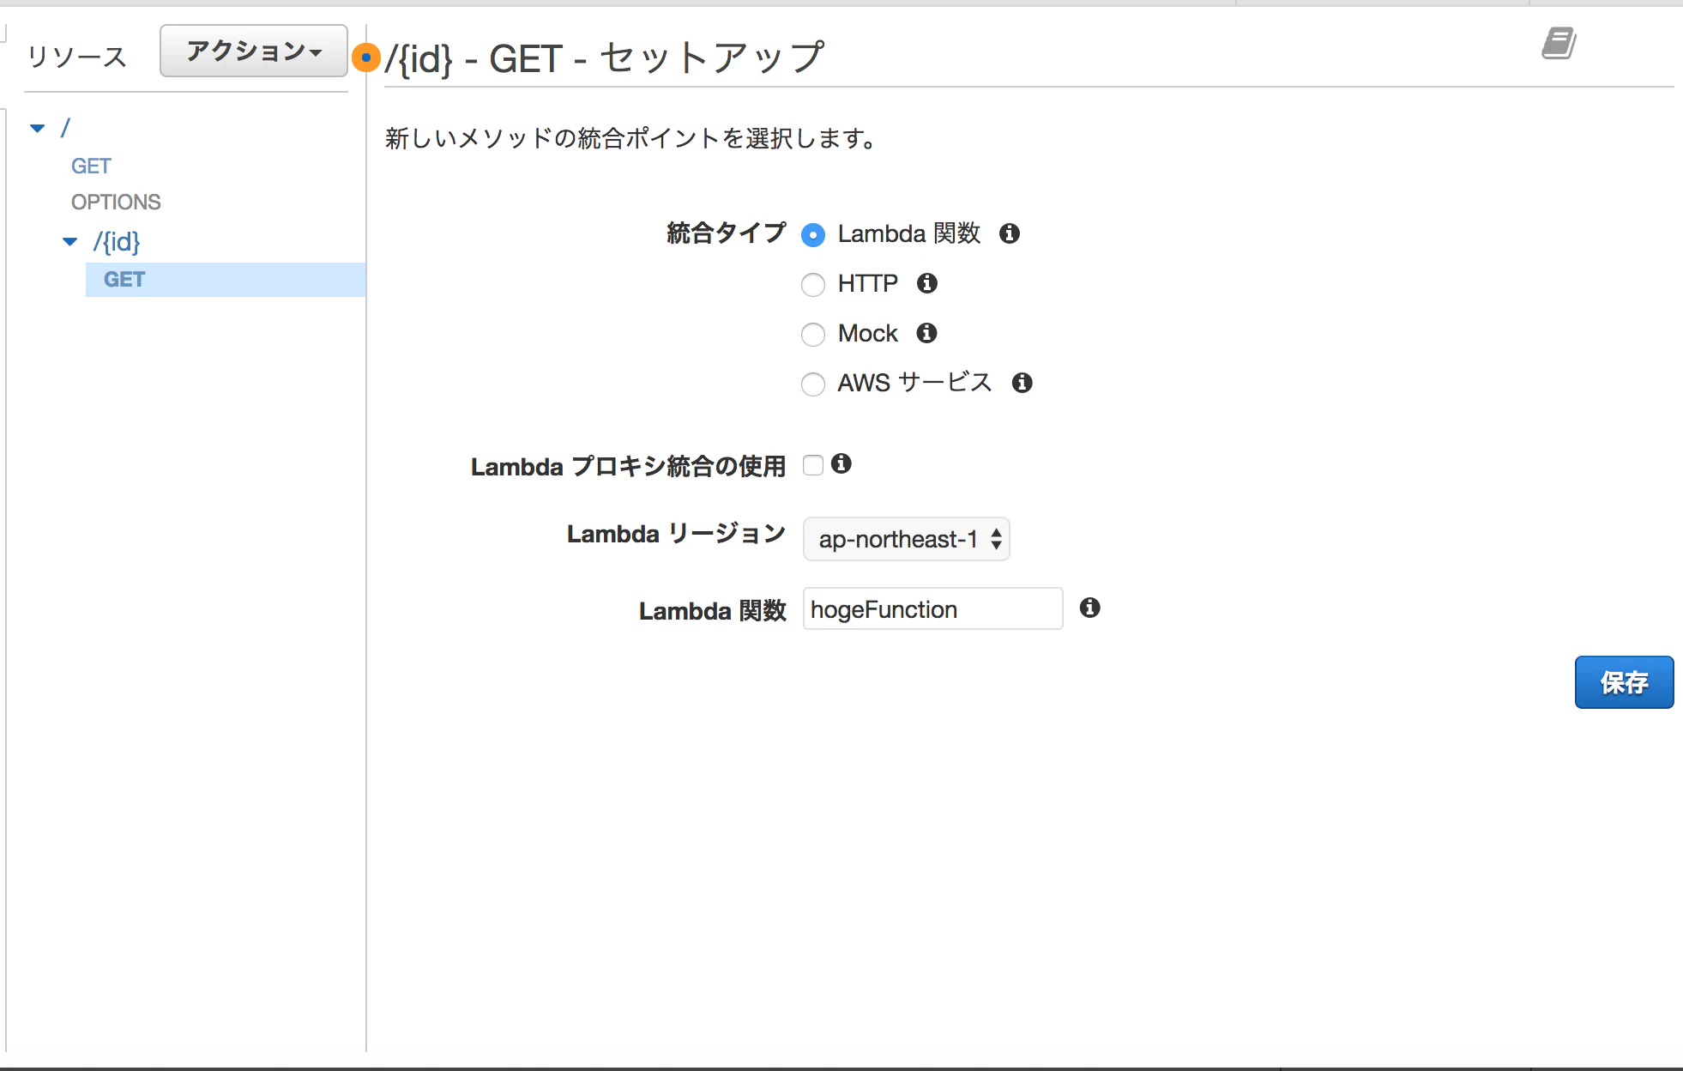The image size is (1683, 1071).
Task: Select the Mock integration type
Action: [x=813, y=334]
